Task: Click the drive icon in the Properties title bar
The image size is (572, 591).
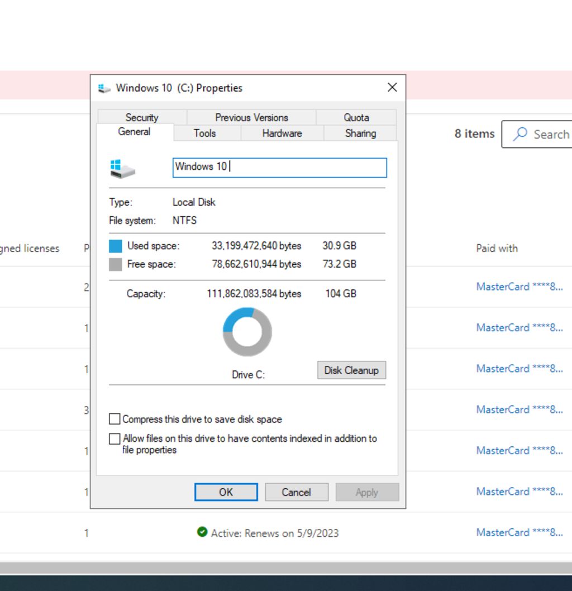Action: coord(104,88)
